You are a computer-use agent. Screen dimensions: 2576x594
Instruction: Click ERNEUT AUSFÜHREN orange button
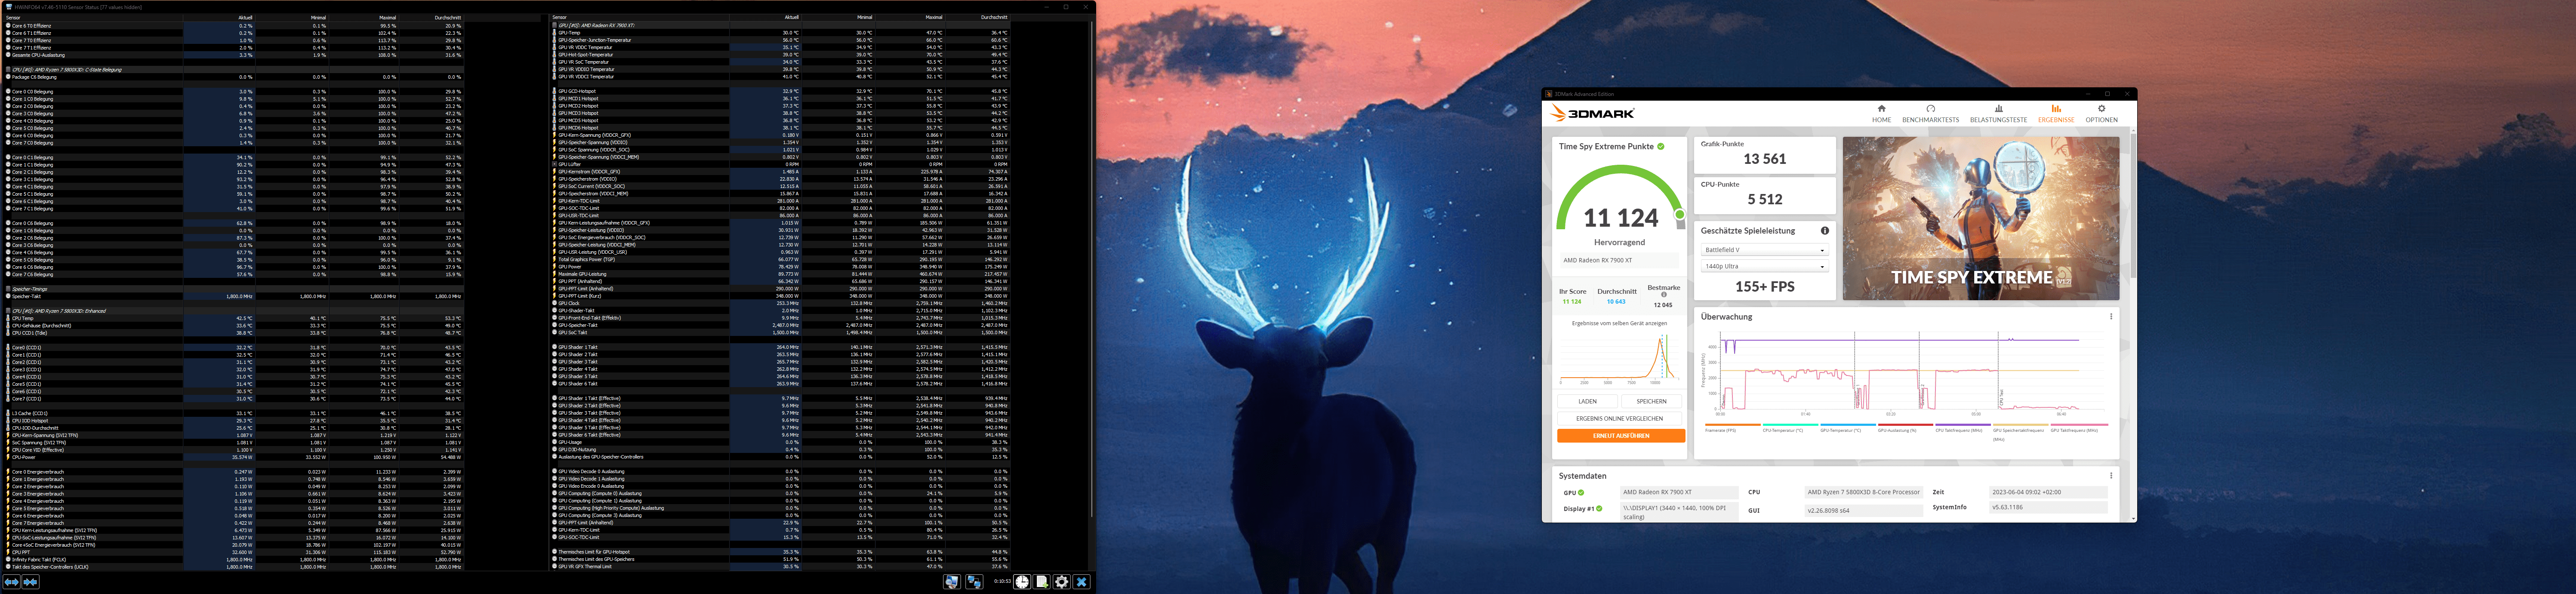click(1620, 436)
